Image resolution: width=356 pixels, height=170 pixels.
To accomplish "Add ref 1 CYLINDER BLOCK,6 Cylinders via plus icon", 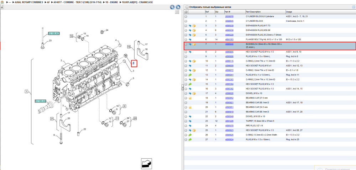I will tap(186, 17).
